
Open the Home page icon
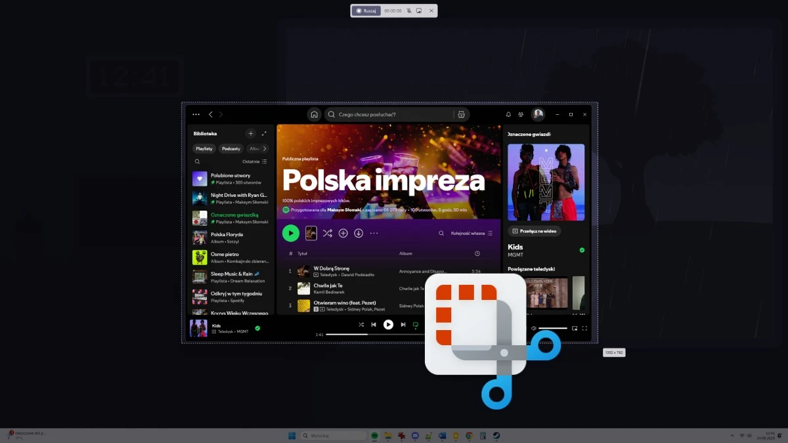314,114
